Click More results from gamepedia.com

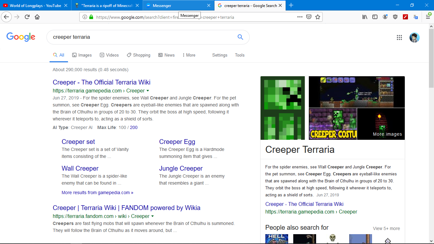pyautogui.click(x=98, y=193)
